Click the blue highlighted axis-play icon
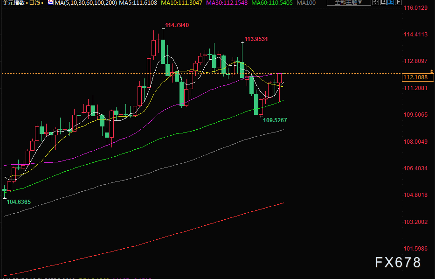 tap(391, 2)
